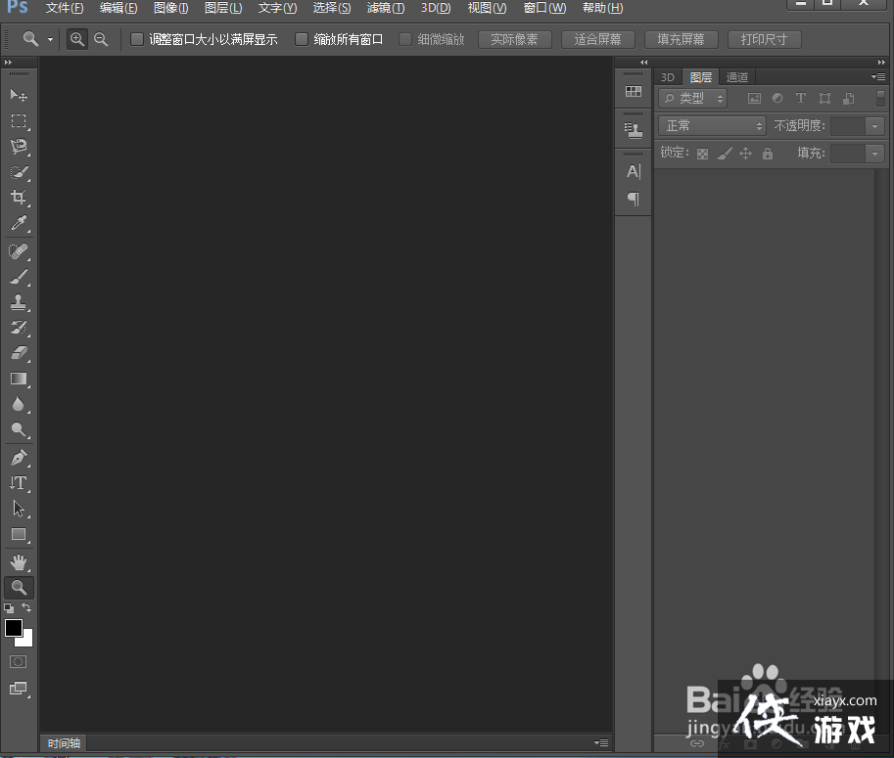Toggle Quick Mask mode
Viewport: 894px width, 758px height.
19,662
